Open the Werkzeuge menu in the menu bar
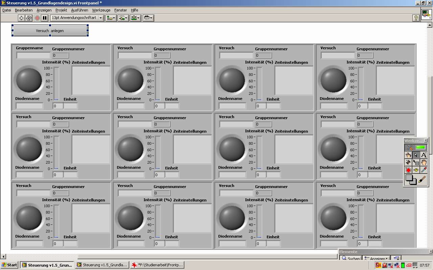The width and height of the screenshot is (433, 270). point(101,10)
